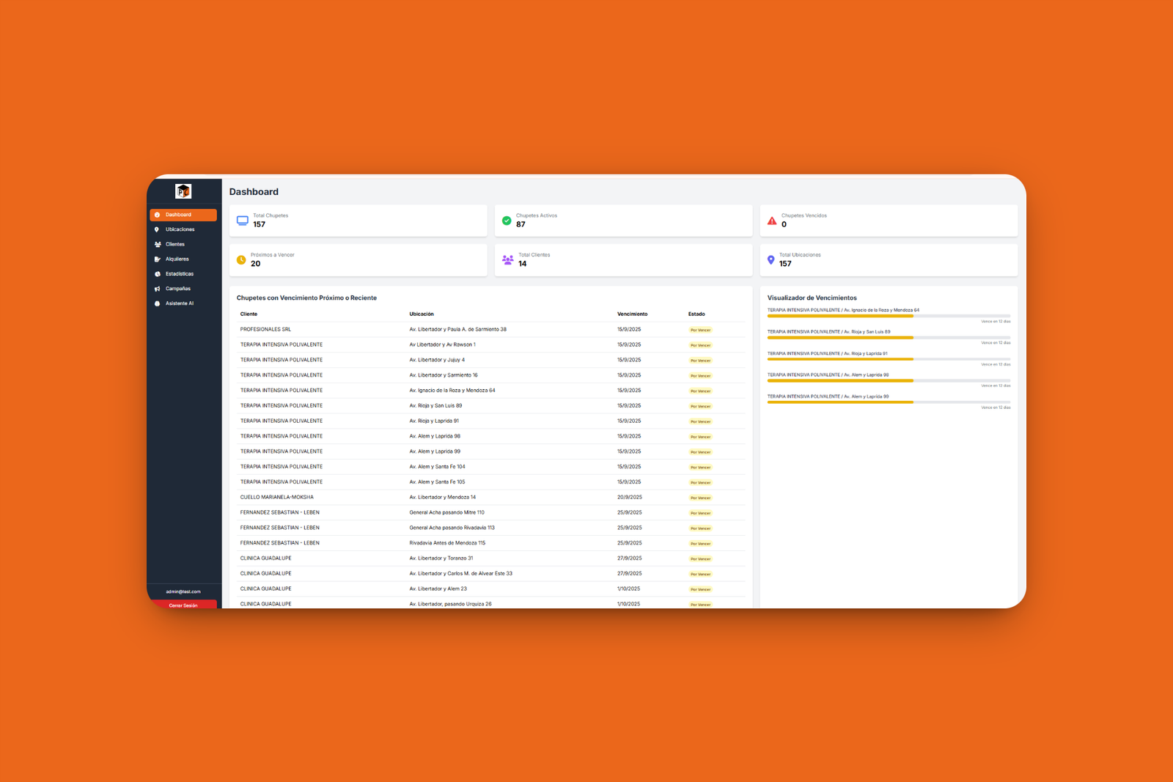The image size is (1173, 782).
Task: Open Alquileres in the sidebar
Action: pyautogui.click(x=177, y=259)
